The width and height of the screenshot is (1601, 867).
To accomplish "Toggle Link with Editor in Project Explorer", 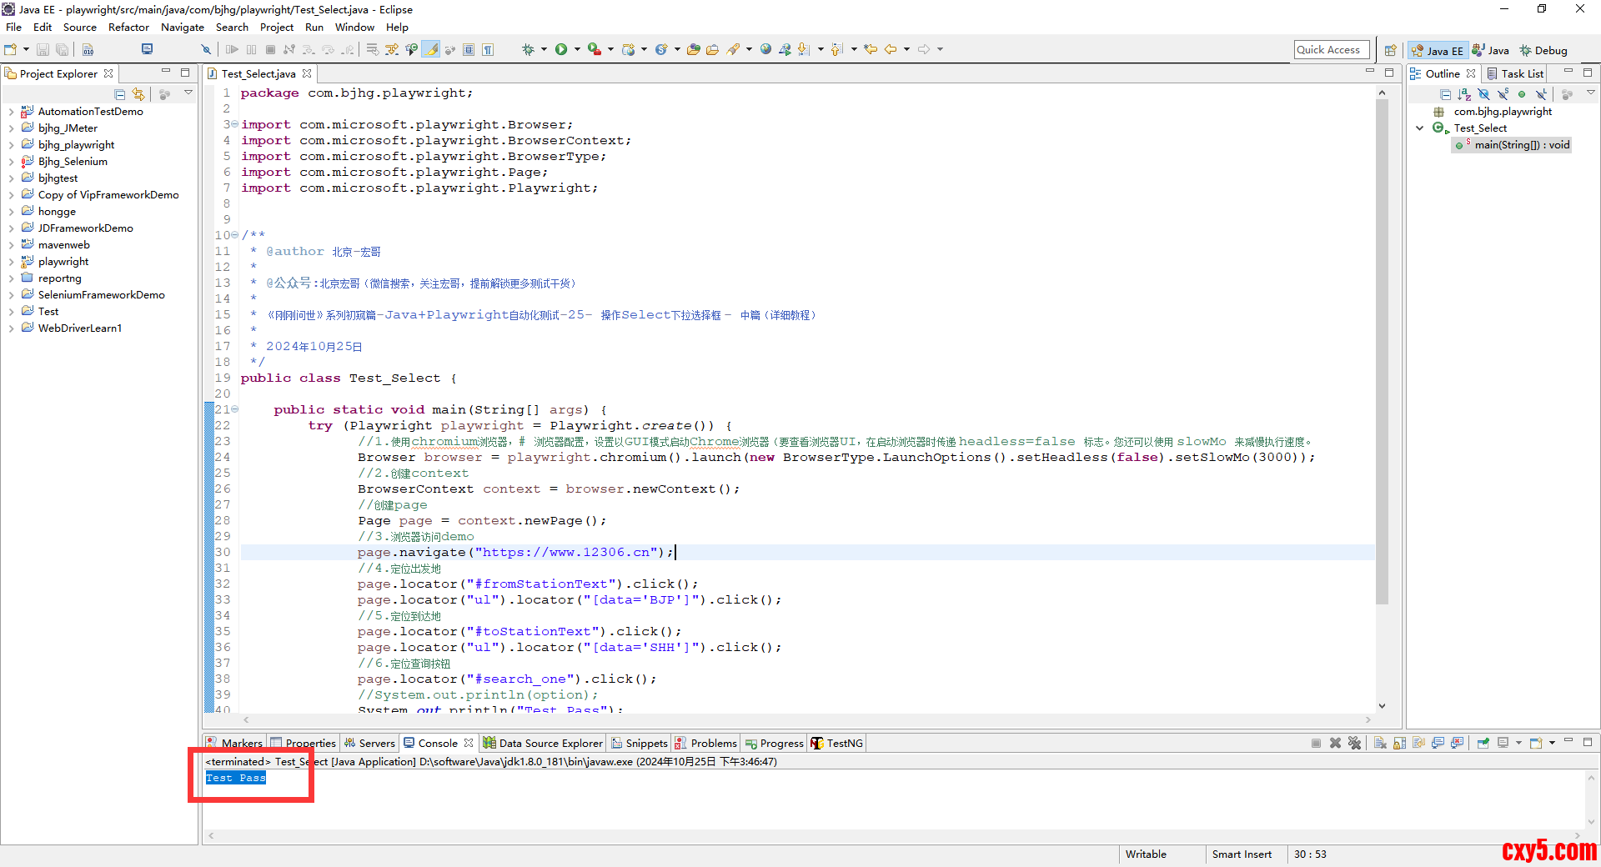I will click(138, 94).
